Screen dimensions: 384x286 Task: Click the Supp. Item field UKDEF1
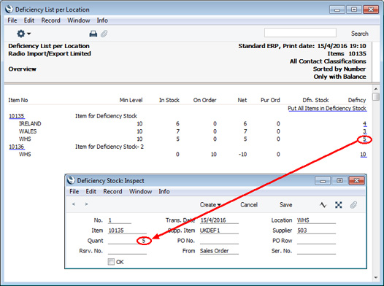(x=219, y=231)
